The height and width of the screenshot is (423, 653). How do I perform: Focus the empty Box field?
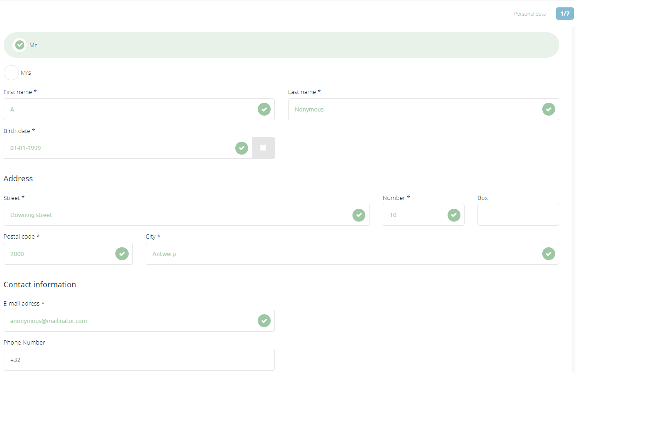518,215
